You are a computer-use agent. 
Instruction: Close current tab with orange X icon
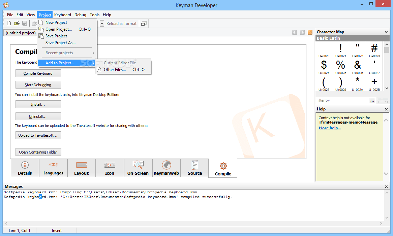click(x=310, y=32)
